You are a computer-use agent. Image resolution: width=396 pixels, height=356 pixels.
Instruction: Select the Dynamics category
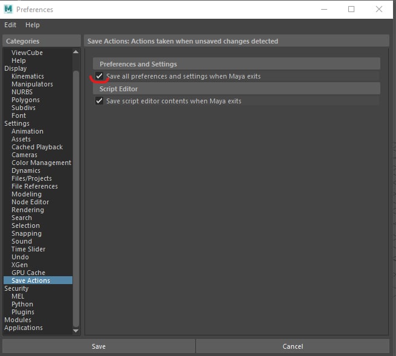point(26,170)
